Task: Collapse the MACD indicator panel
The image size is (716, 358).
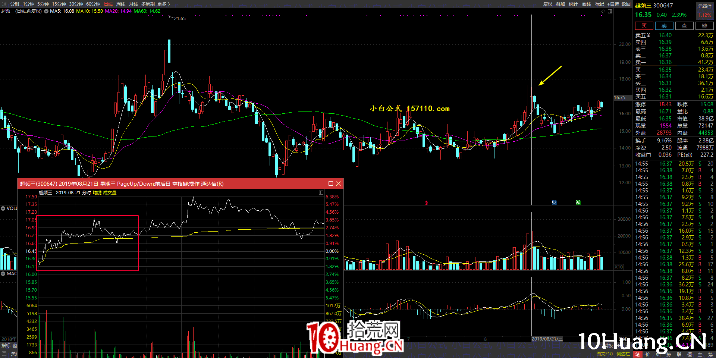Action: 3,274
